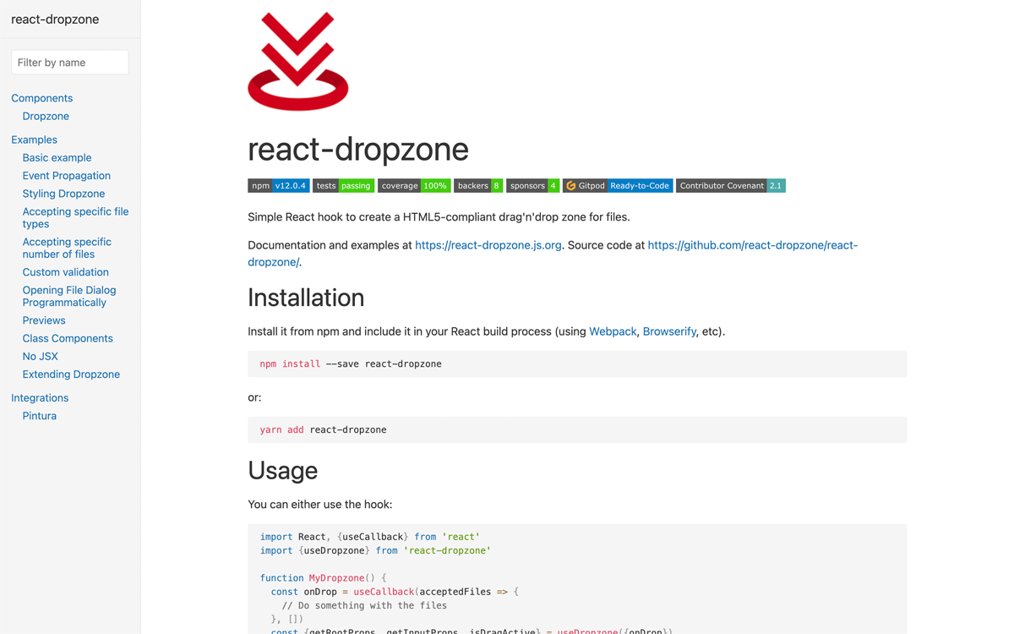Image resolution: width=1014 pixels, height=634 pixels.
Task: Click the react-dropzone sidebar title
Action: [x=55, y=19]
